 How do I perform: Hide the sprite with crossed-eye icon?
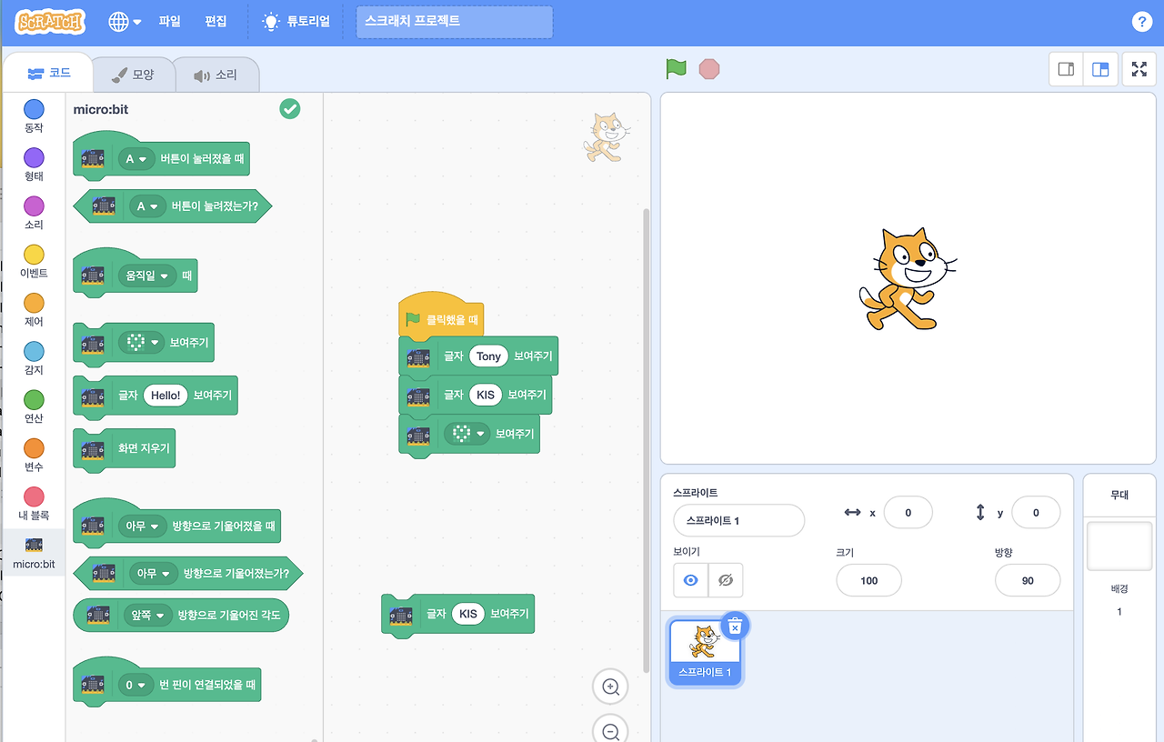pos(726,580)
